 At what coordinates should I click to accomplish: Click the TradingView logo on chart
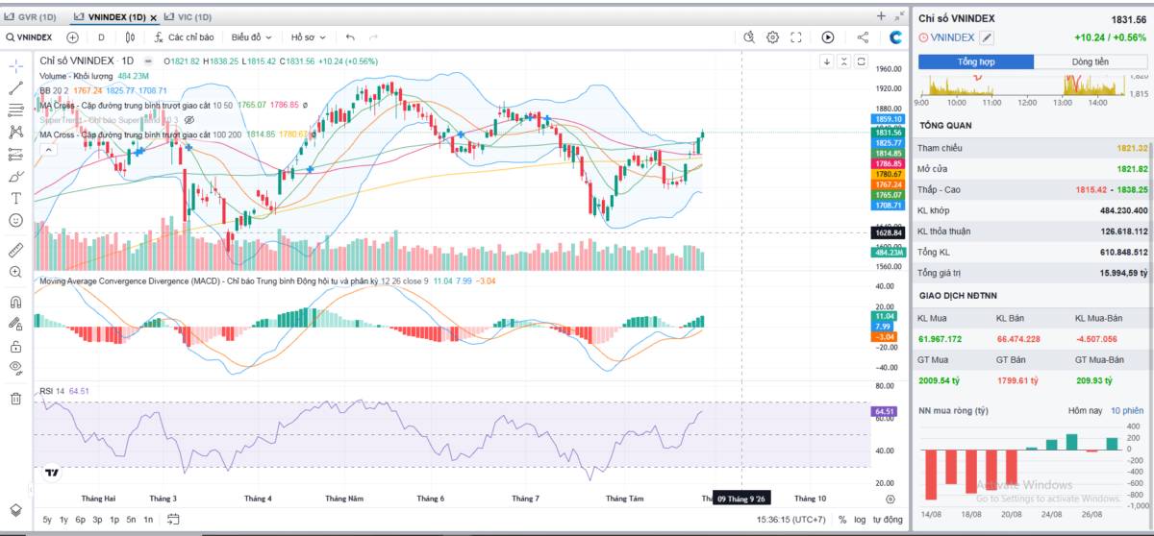click(x=51, y=473)
